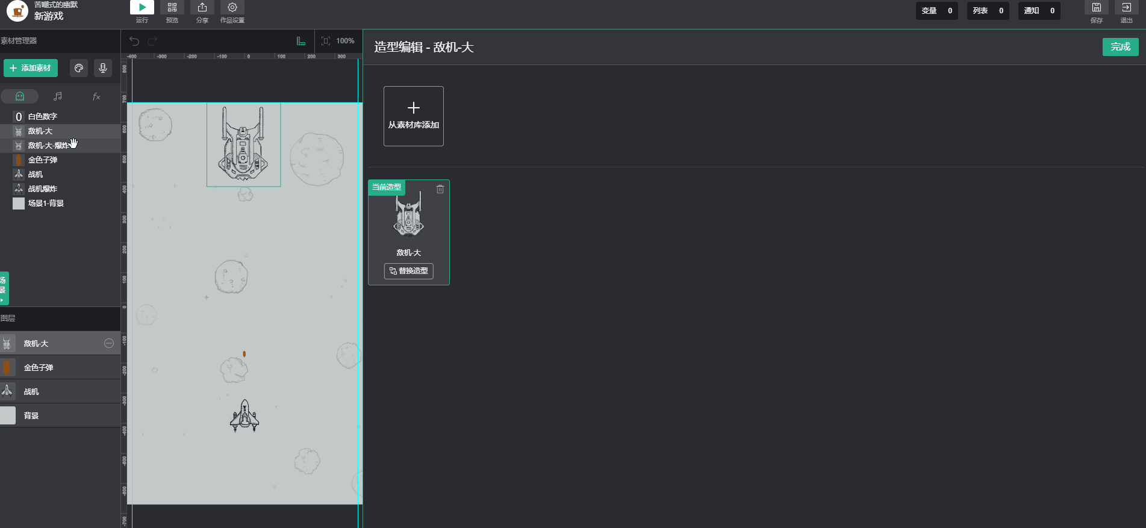
Task: Click the 背景 layer thumbnail icon
Action: pyautogui.click(x=7, y=415)
